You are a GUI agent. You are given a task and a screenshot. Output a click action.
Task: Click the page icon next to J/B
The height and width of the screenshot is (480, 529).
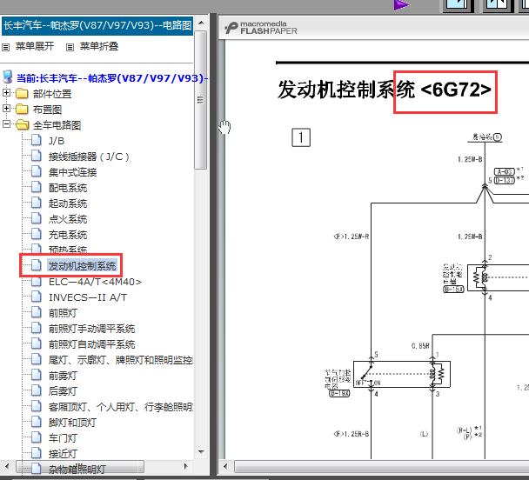click(37, 139)
